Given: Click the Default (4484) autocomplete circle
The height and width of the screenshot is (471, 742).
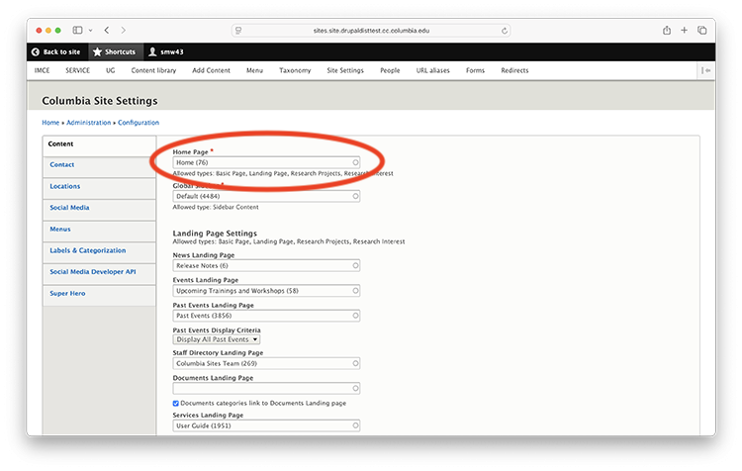Looking at the screenshot, I should 355,196.
